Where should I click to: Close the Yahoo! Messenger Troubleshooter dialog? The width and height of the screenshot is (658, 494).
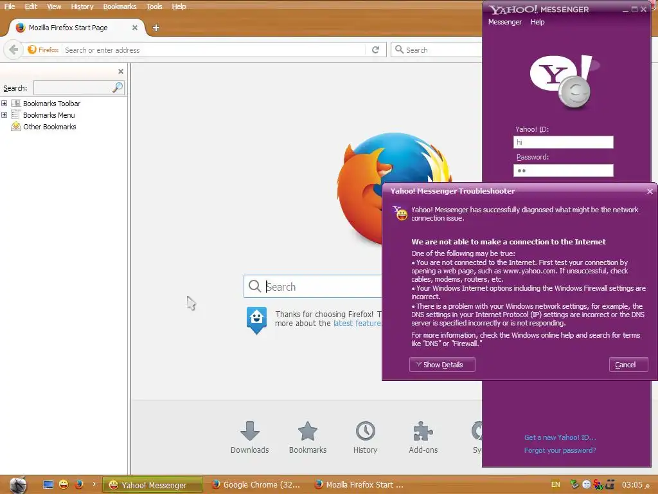650,192
